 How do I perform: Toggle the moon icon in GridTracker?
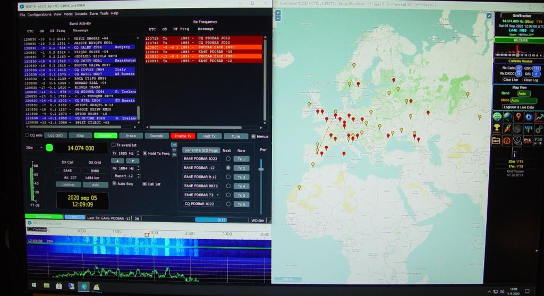(518, 129)
